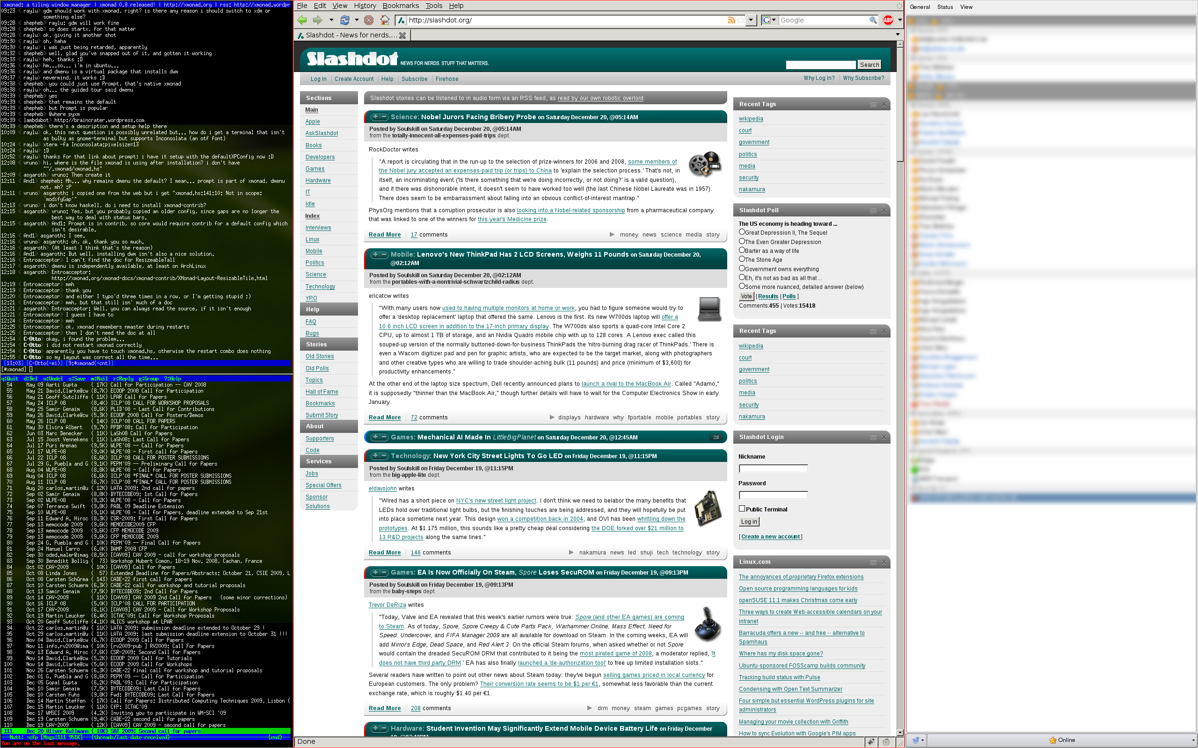Open the Slashdot Login panel menu icon

pyautogui.click(x=873, y=437)
